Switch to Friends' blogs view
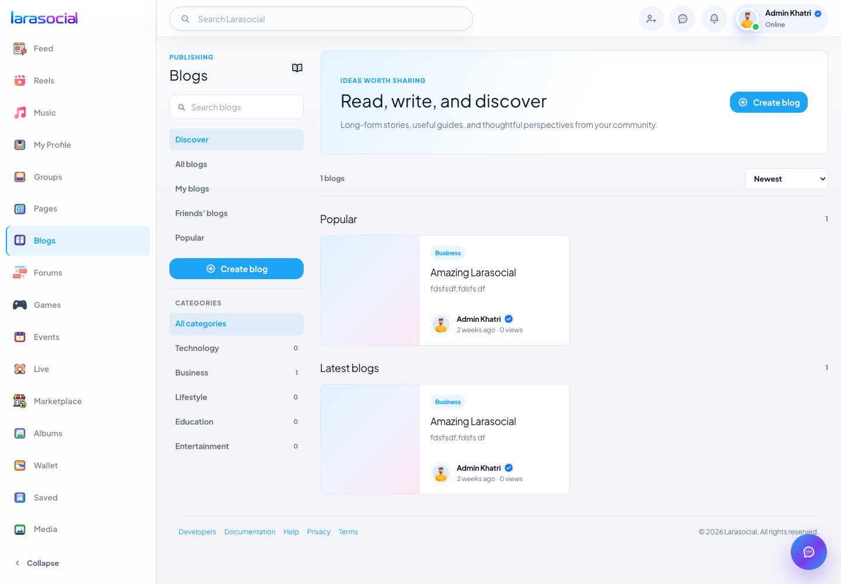This screenshot has width=841, height=584. (237, 213)
